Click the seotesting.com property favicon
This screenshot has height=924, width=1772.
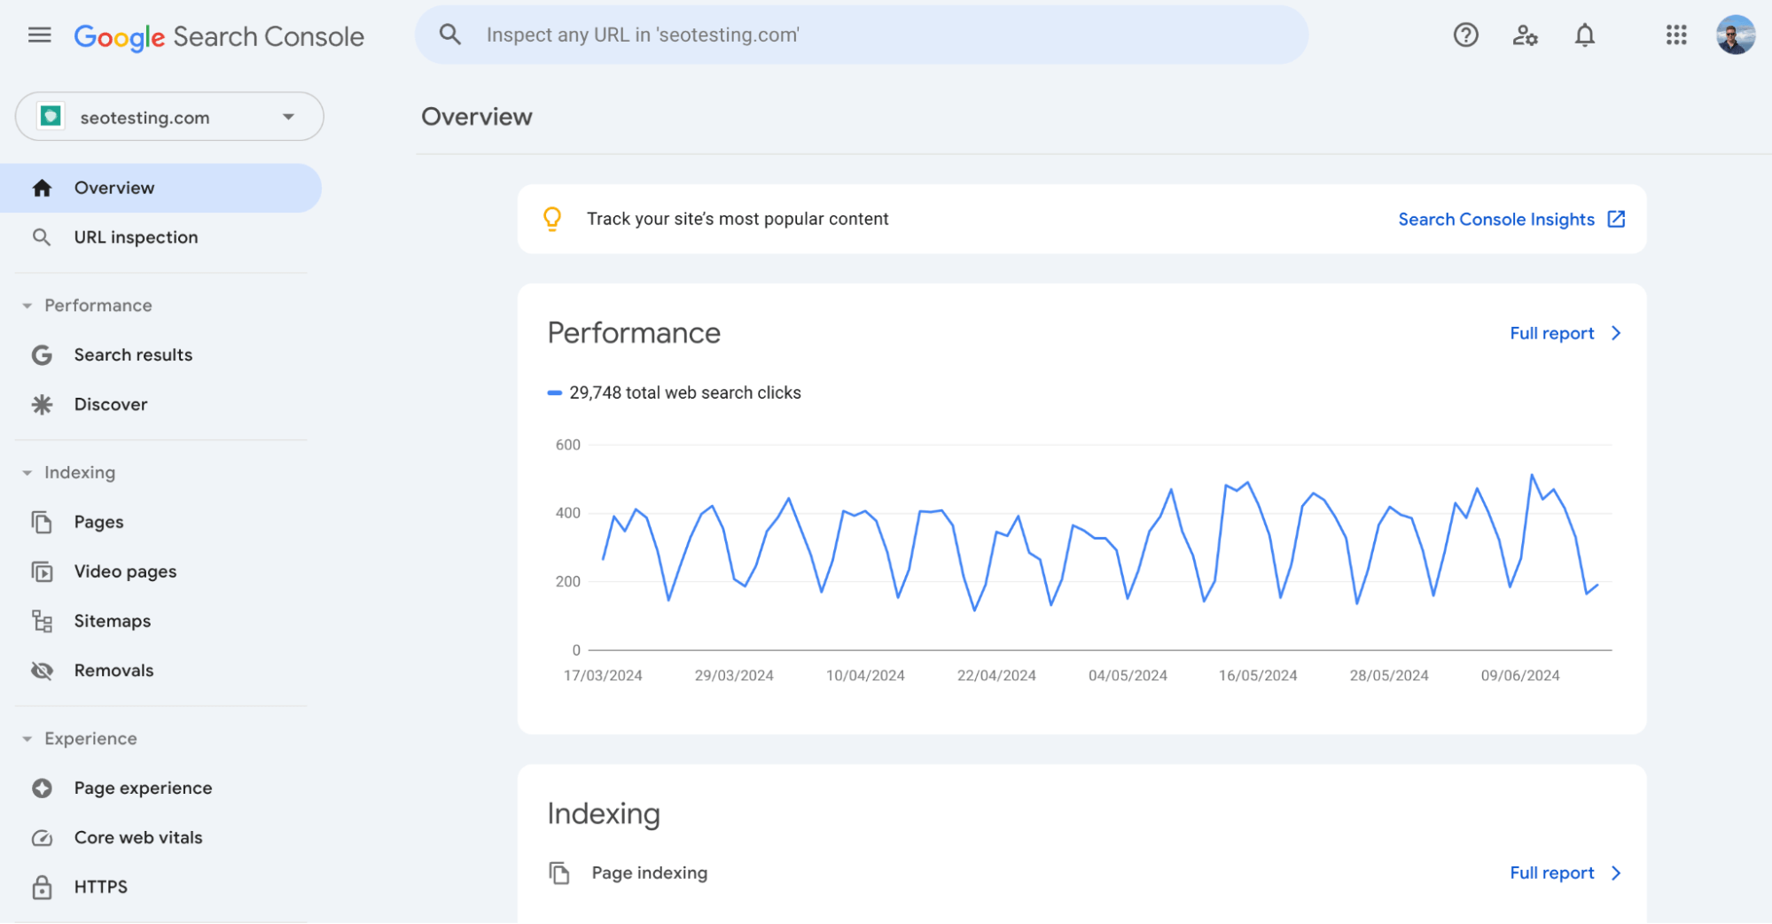click(x=51, y=116)
